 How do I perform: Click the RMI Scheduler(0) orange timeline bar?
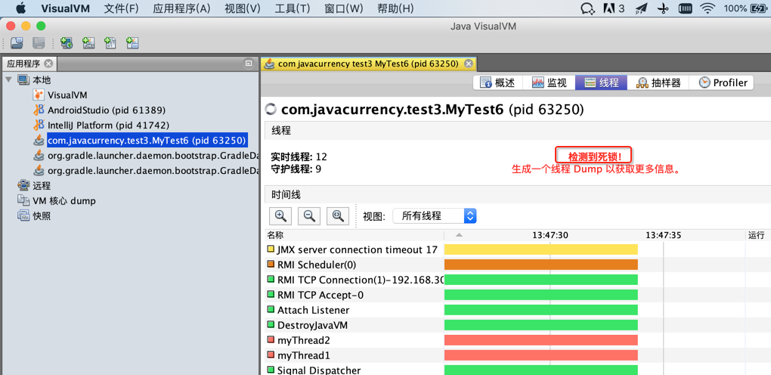click(x=541, y=265)
